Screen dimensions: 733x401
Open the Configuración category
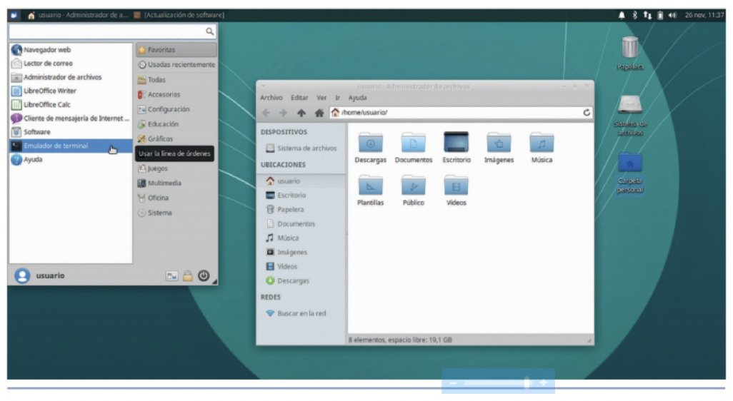(x=176, y=109)
